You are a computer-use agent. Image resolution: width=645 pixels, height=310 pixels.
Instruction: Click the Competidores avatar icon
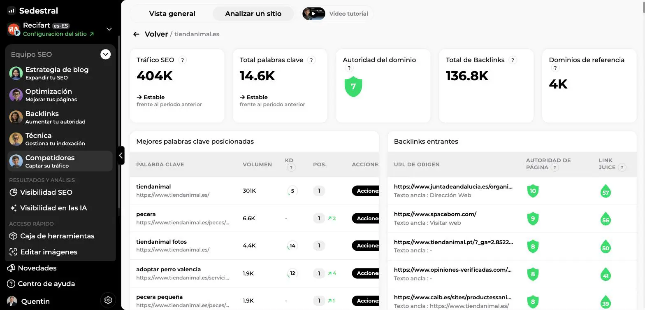(16, 161)
